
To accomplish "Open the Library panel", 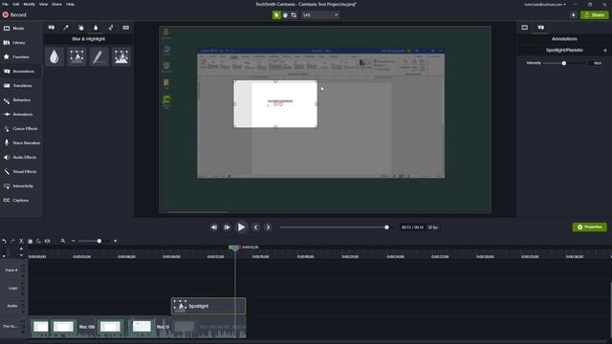I will point(15,42).
